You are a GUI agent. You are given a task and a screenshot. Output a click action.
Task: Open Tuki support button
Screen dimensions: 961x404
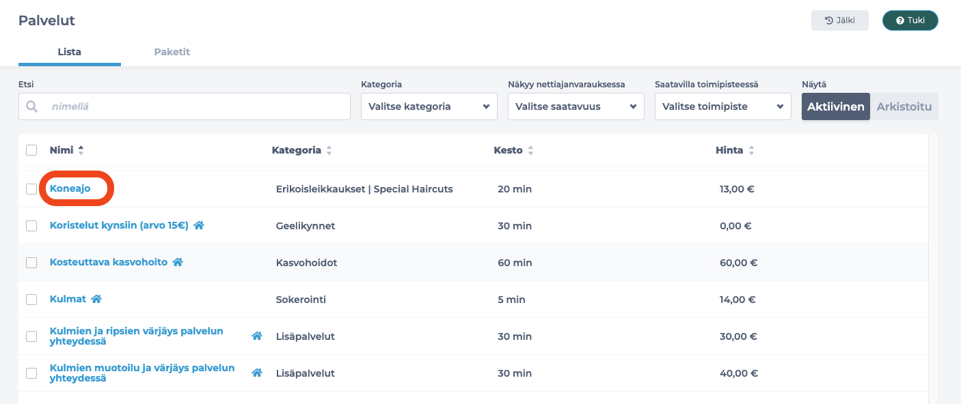click(x=910, y=20)
